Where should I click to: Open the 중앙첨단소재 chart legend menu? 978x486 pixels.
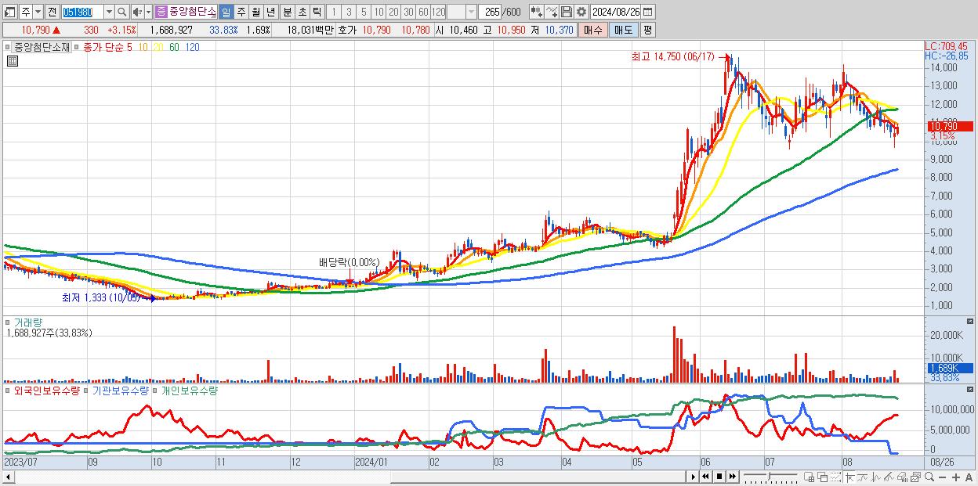point(42,47)
